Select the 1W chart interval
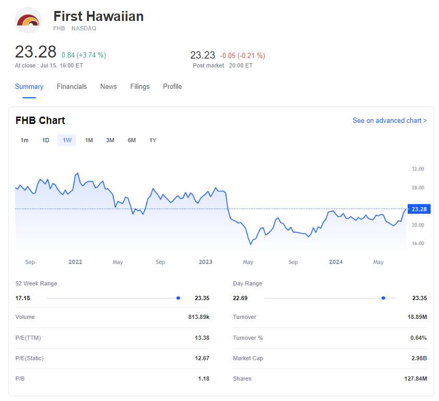This screenshot has width=439, height=401. 67,140
